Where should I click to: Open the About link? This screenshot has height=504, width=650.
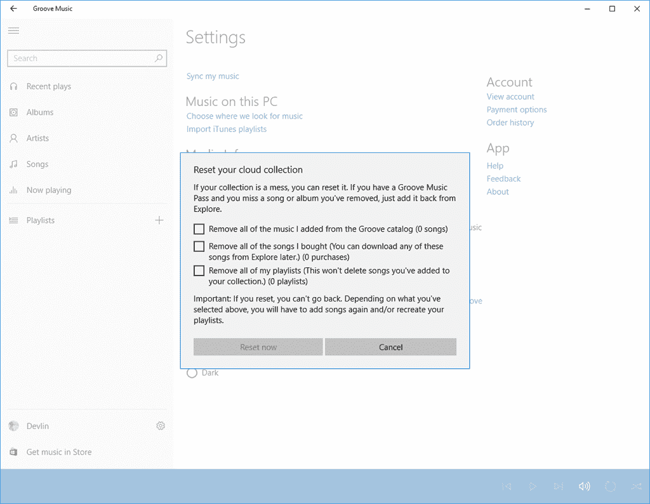[x=498, y=192]
